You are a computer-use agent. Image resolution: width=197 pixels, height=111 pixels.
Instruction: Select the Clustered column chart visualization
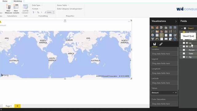[x=166, y=27]
